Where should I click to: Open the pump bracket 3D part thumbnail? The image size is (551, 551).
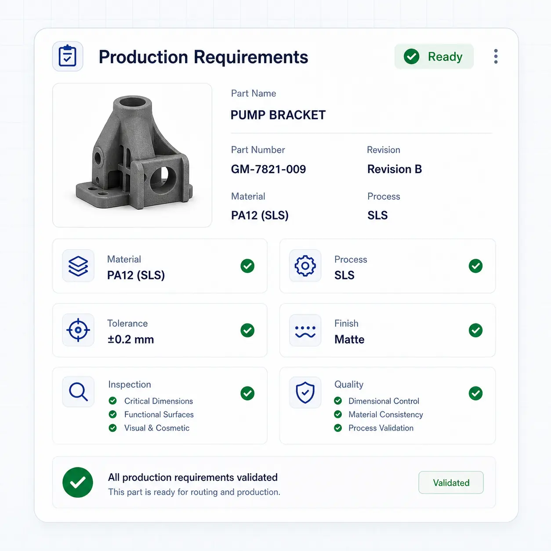point(132,155)
